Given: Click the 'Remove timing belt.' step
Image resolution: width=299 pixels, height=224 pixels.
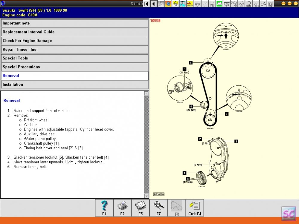Looking at the screenshot, I should [x=30, y=167].
